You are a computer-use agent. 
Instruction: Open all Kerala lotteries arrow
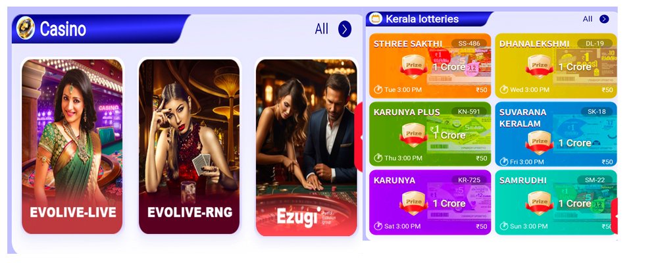pos(604,19)
